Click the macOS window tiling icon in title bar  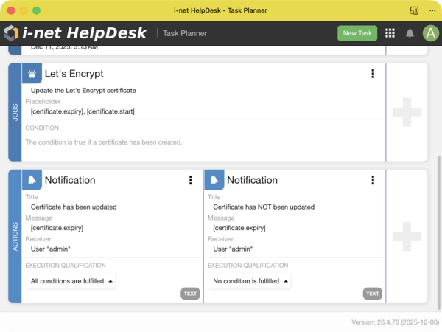tap(414, 10)
